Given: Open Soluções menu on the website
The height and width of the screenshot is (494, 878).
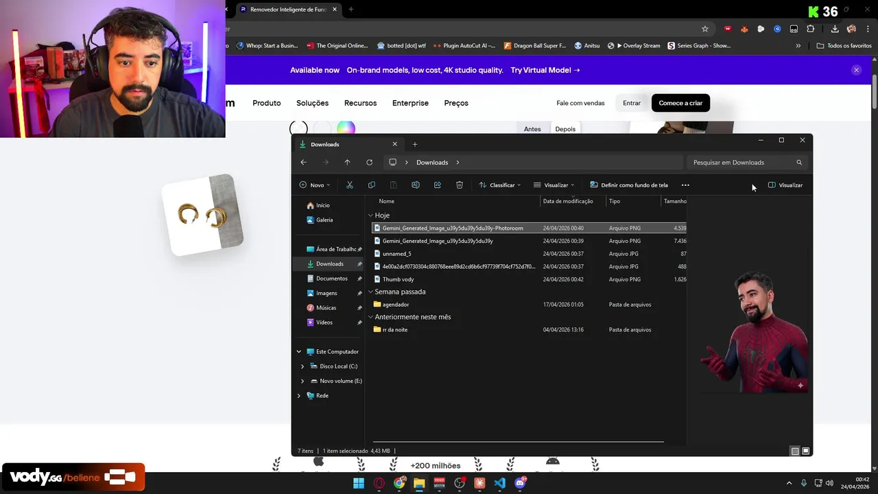Looking at the screenshot, I should click(312, 103).
